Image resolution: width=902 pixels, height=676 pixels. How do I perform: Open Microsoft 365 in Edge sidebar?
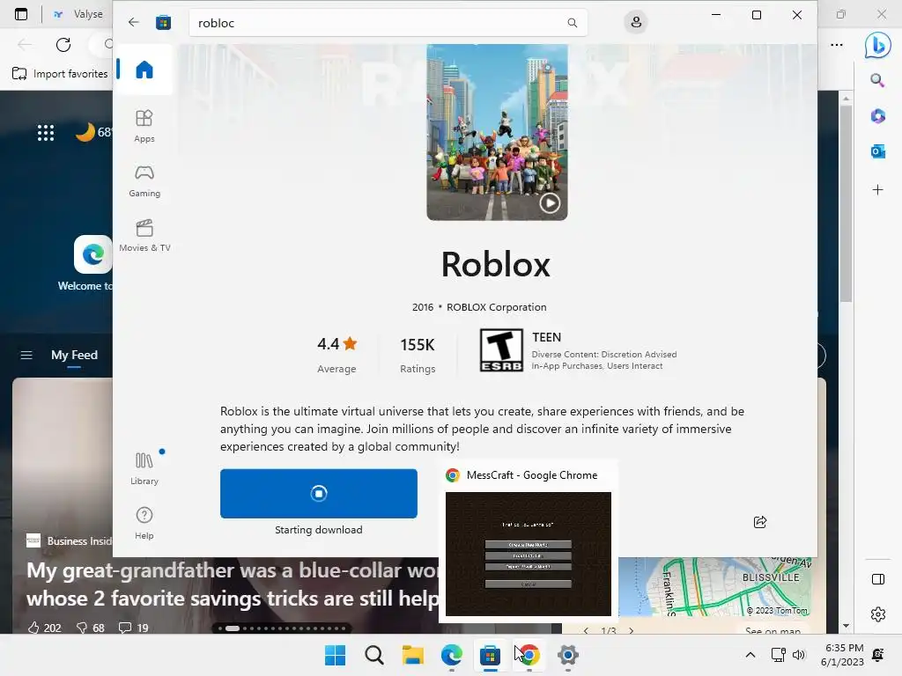878,116
